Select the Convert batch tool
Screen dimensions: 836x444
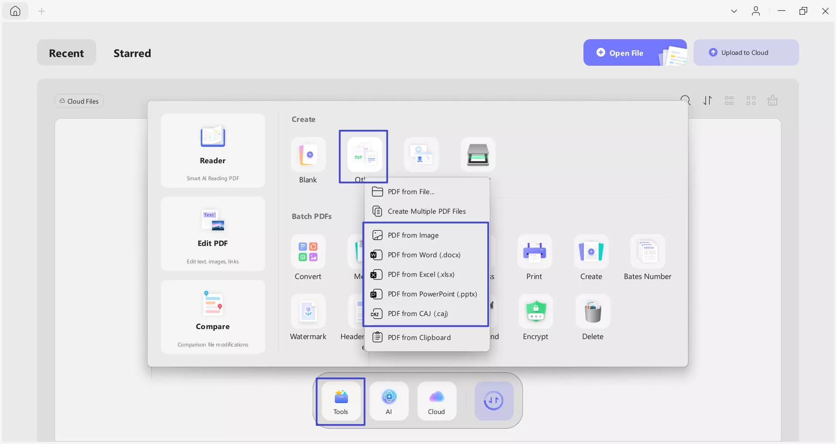coord(308,257)
